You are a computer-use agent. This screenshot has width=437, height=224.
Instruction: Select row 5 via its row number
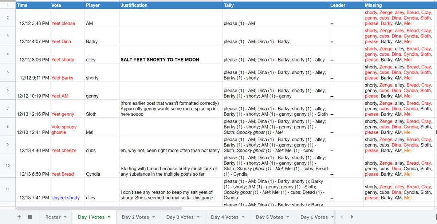[8, 72]
